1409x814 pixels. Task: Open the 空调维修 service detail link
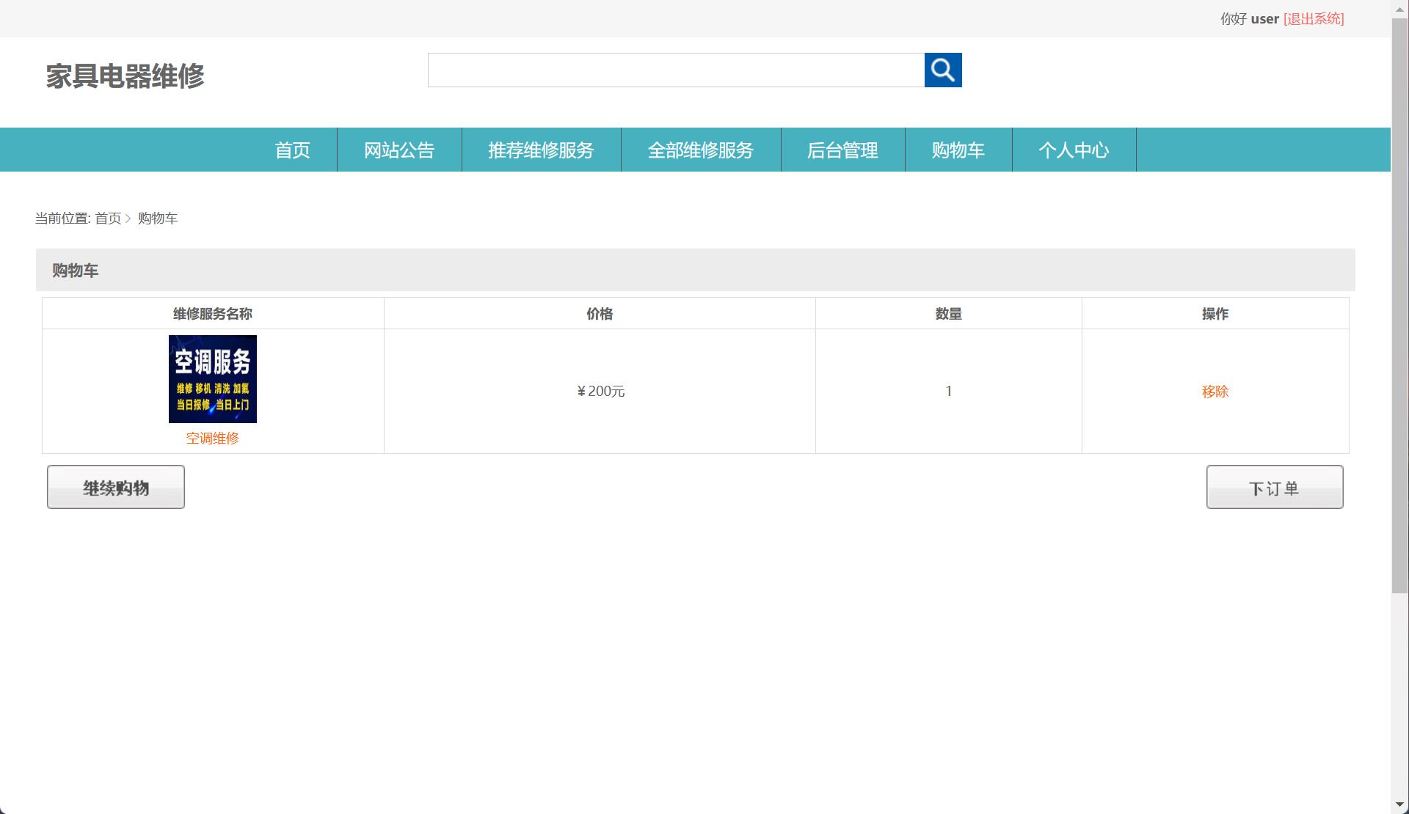(x=212, y=438)
